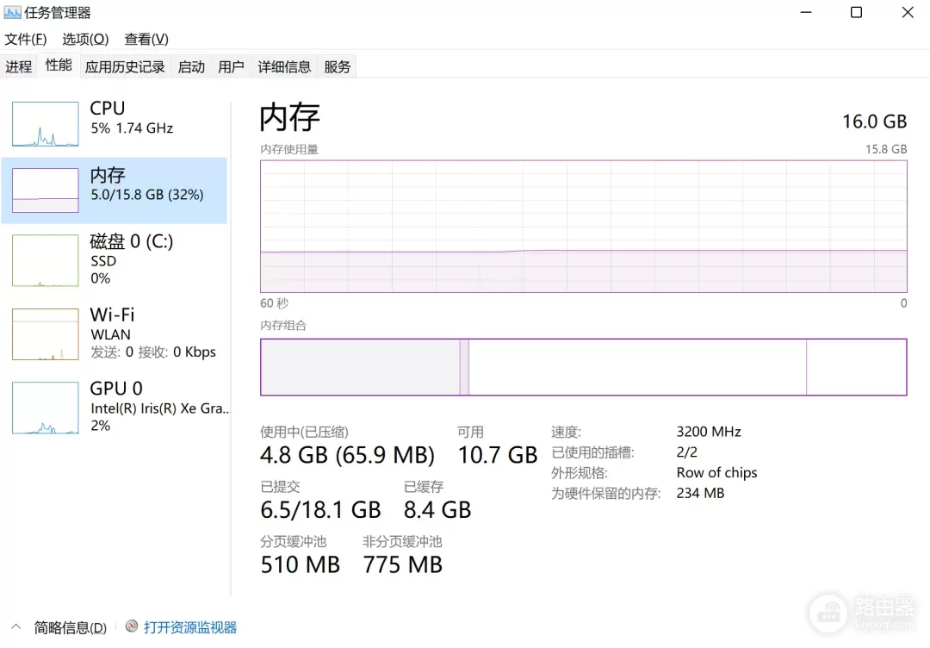Click the Resource Monitor icon at bottom
Image resolution: width=930 pixels, height=648 pixels.
click(x=132, y=627)
